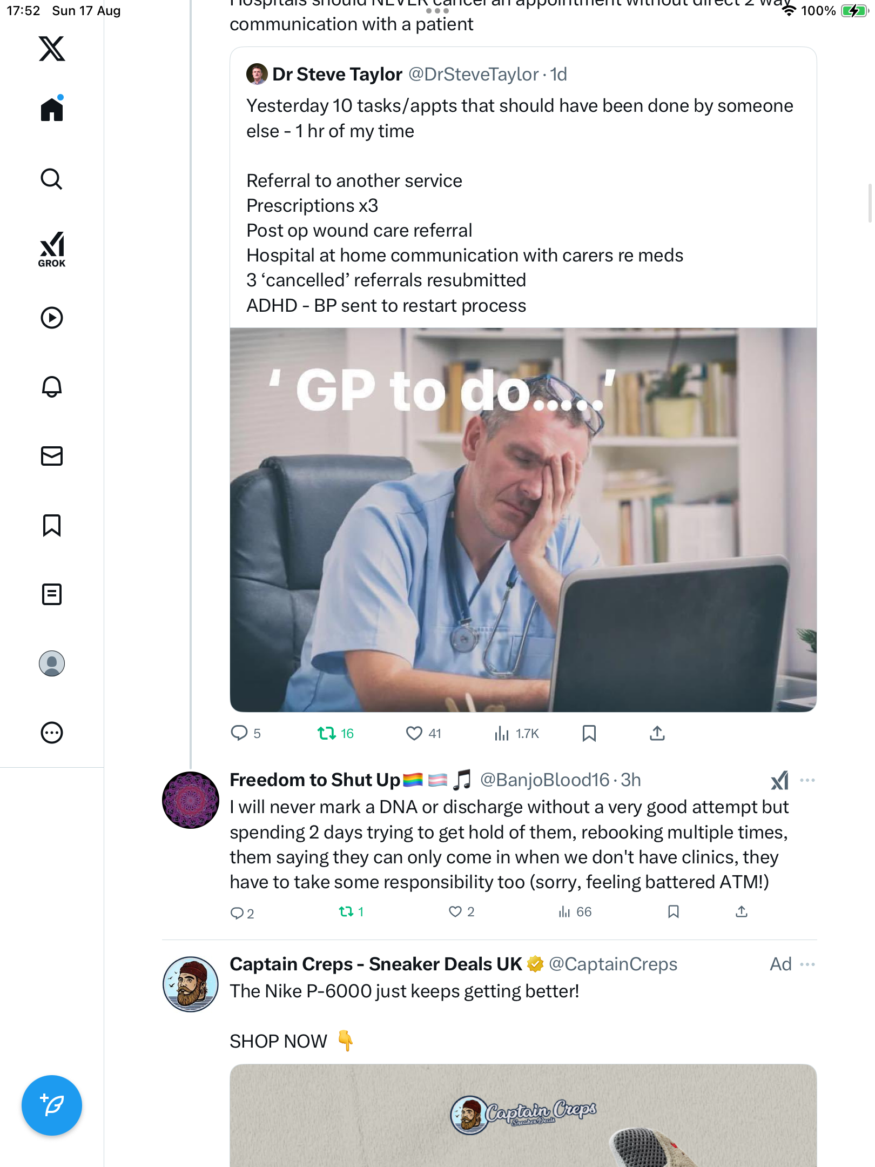The width and height of the screenshot is (875, 1167).
Task: Open Messages envelope icon
Action: point(52,456)
